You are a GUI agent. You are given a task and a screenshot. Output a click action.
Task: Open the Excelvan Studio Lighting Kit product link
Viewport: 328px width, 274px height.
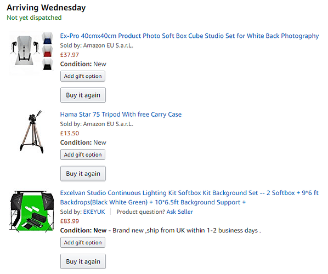point(189,197)
